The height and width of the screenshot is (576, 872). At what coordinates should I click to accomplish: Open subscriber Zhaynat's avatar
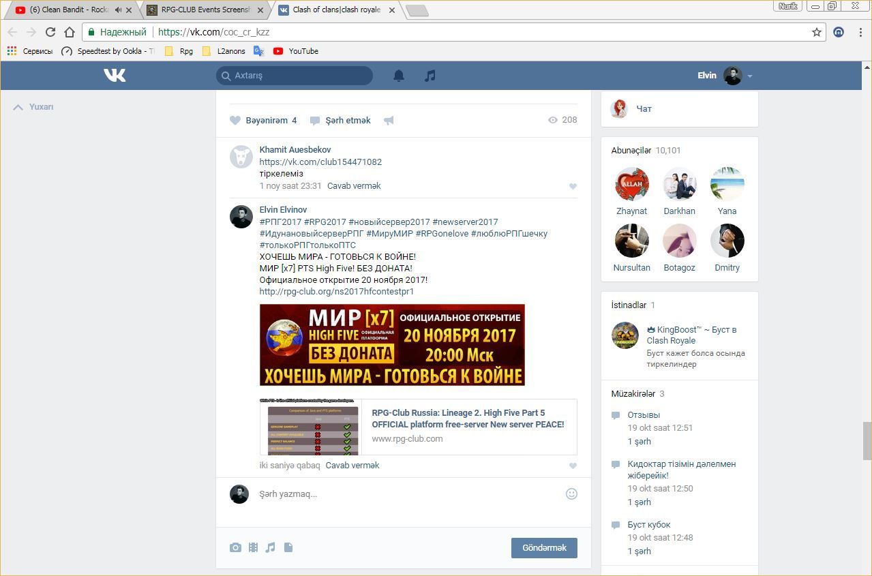[632, 184]
